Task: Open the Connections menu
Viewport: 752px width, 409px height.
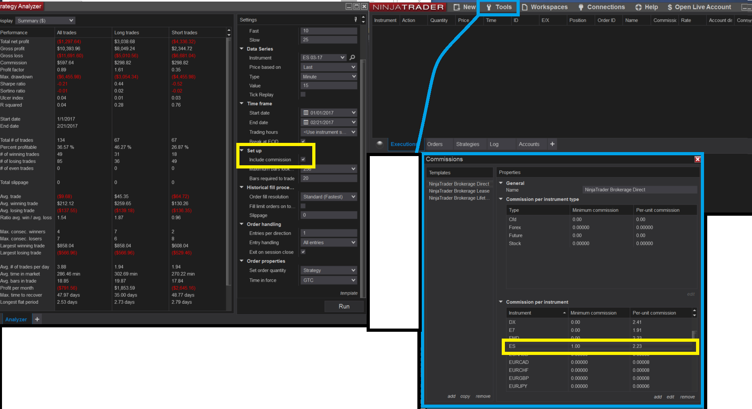Action: pyautogui.click(x=602, y=7)
